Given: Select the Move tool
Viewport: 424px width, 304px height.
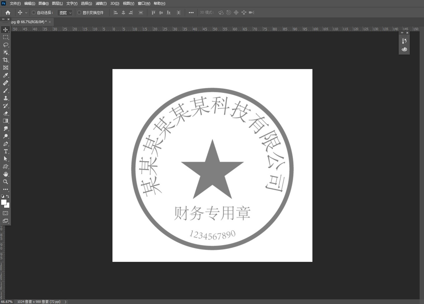Looking at the screenshot, I should point(6,30).
